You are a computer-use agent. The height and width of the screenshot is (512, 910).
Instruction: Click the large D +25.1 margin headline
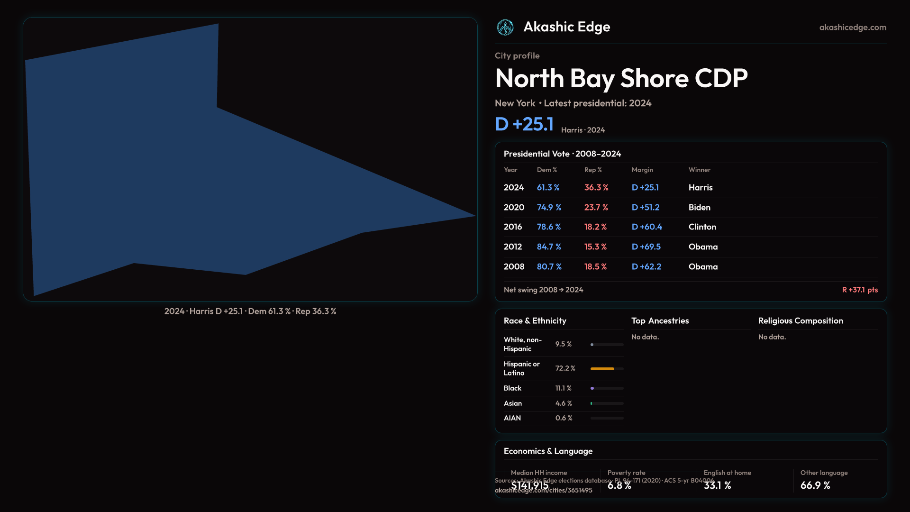pyautogui.click(x=524, y=124)
